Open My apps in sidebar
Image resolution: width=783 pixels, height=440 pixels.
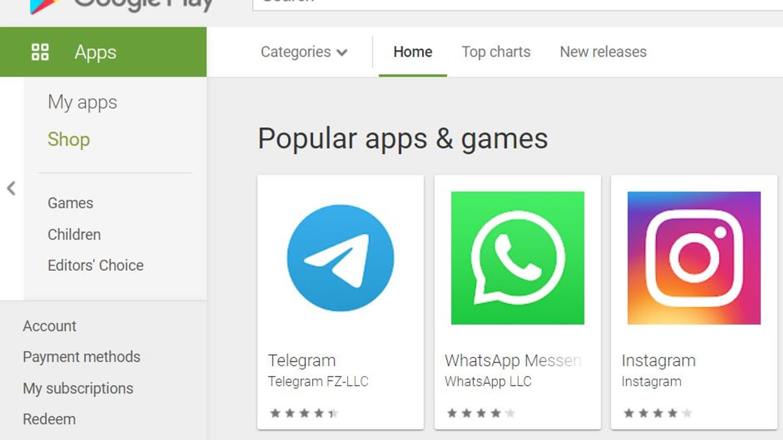click(x=82, y=102)
